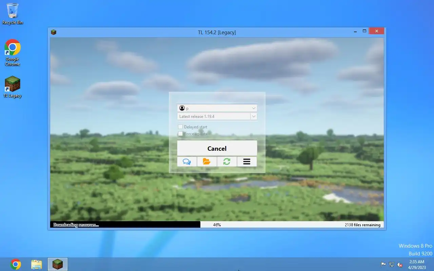Image resolution: width=434 pixels, height=271 pixels.
Task: Click the '2138 files remaining' status text
Action: (362, 225)
